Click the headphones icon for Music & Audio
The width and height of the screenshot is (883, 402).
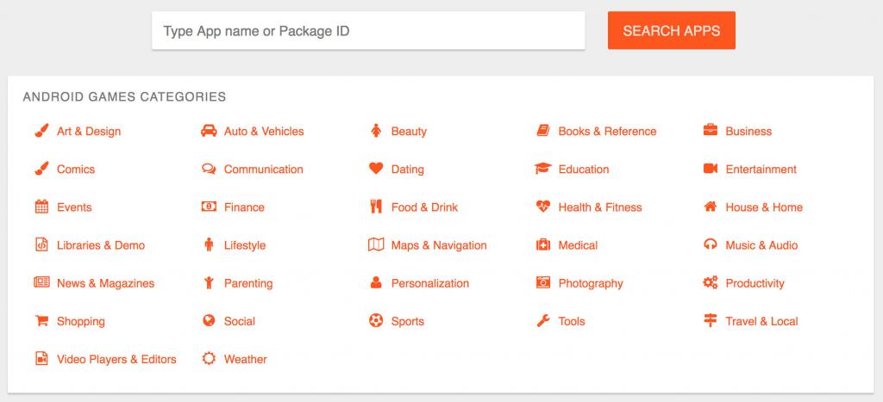coord(710,245)
